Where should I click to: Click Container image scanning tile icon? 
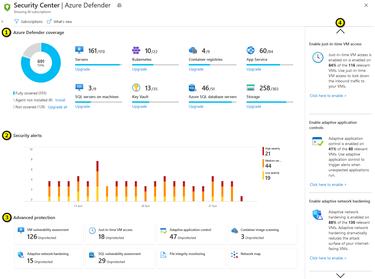[235, 231]
